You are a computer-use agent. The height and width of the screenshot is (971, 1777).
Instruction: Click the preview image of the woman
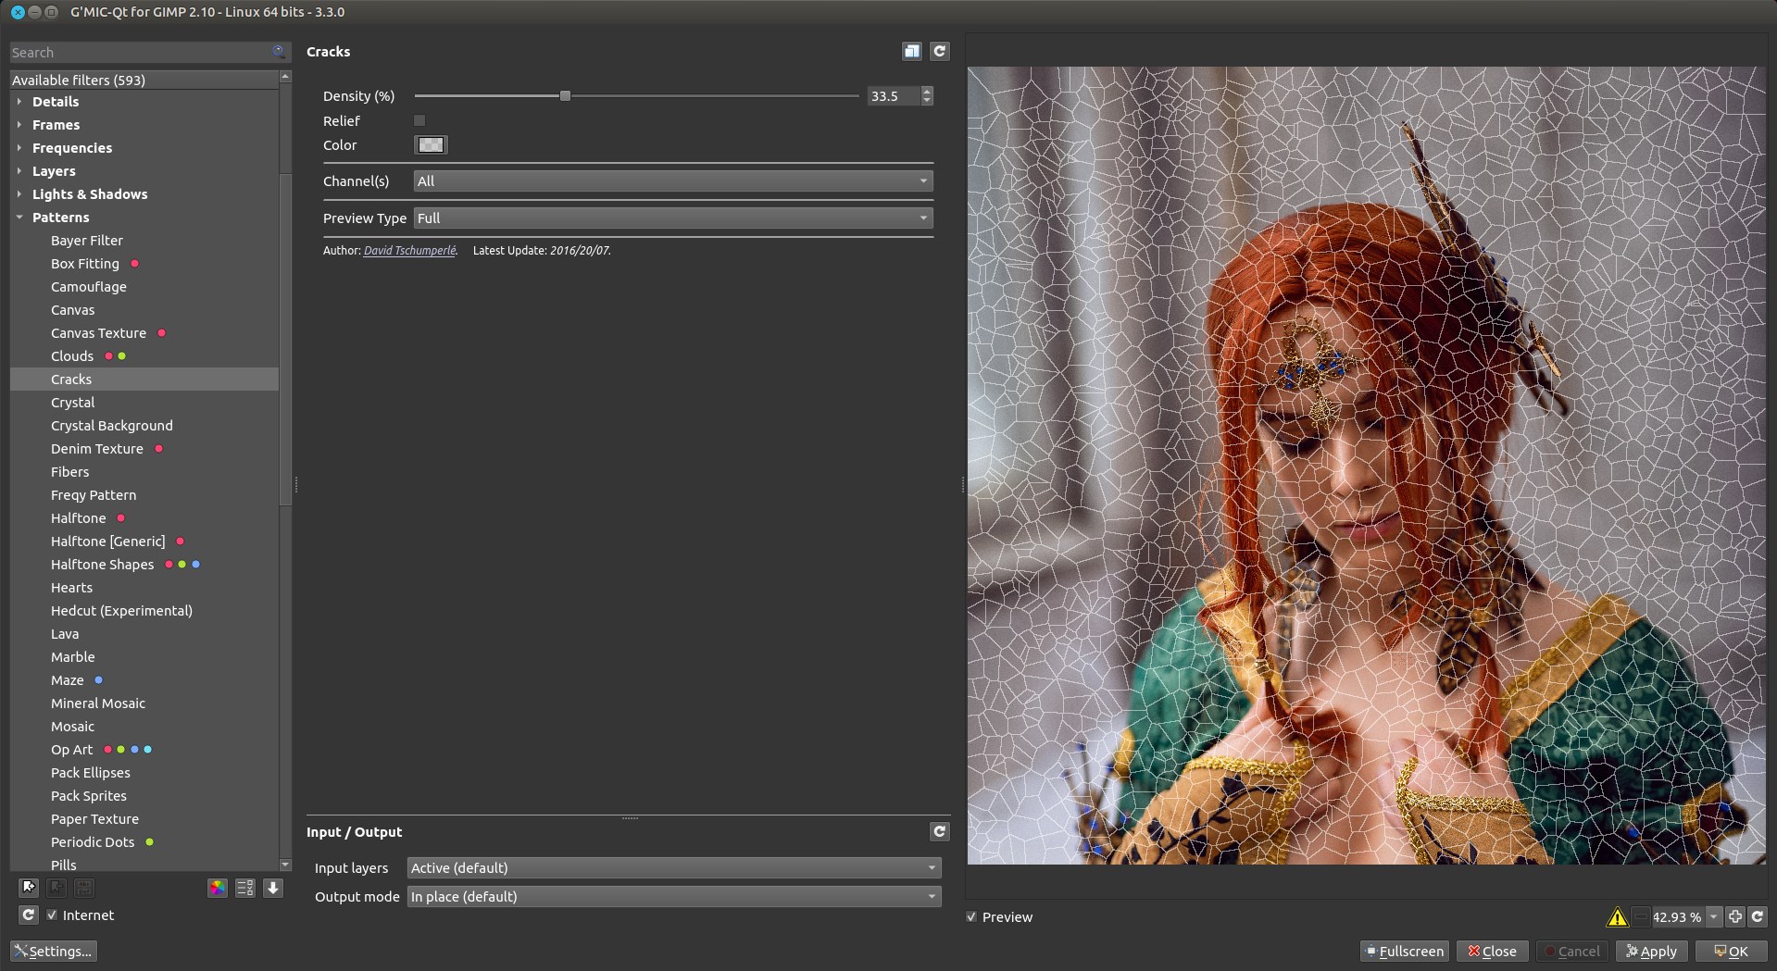1366,465
